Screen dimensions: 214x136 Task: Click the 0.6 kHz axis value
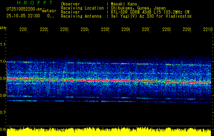3,129
